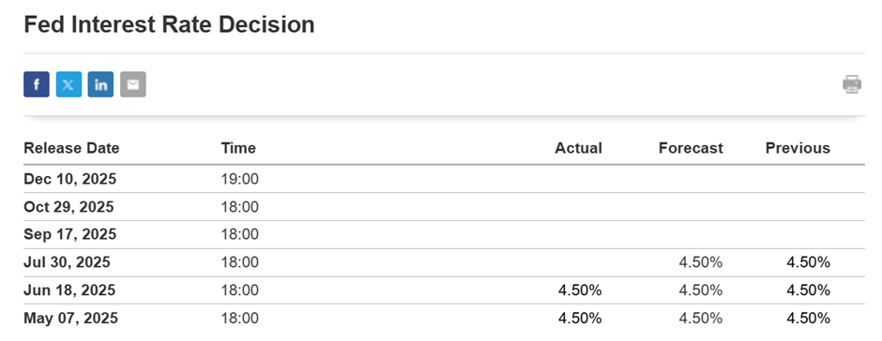This screenshot has height=341, width=882.
Task: Select the Jul 30, 2025 release row
Action: (444, 262)
